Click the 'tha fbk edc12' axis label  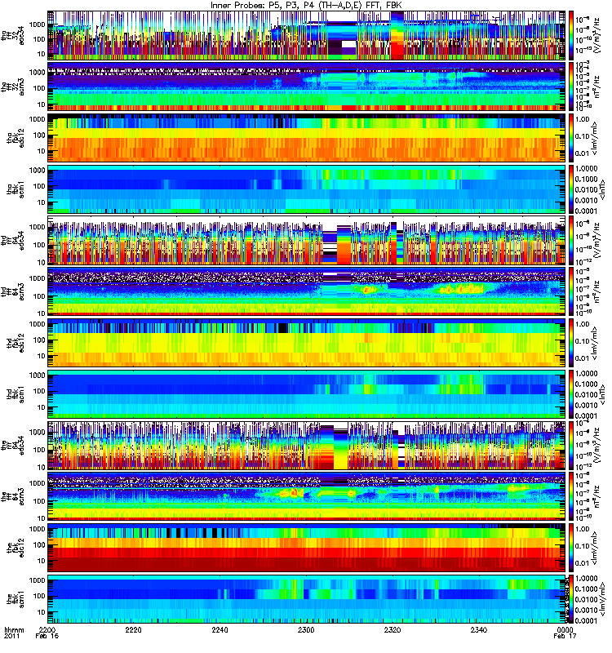pyautogui.click(x=16, y=138)
